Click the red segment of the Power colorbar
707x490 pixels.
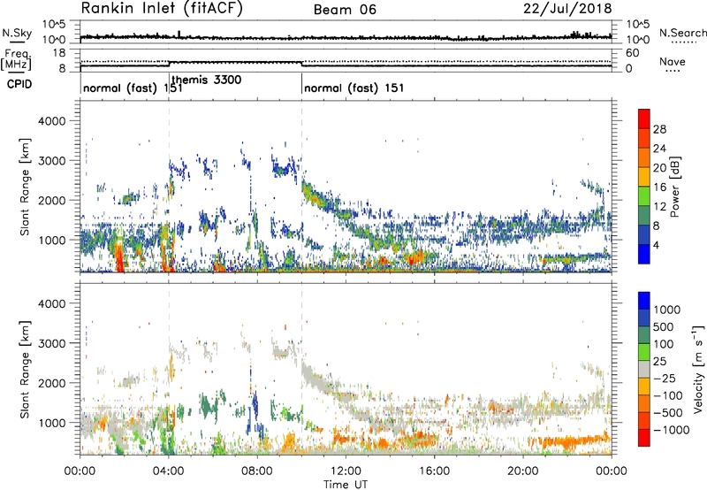click(644, 119)
